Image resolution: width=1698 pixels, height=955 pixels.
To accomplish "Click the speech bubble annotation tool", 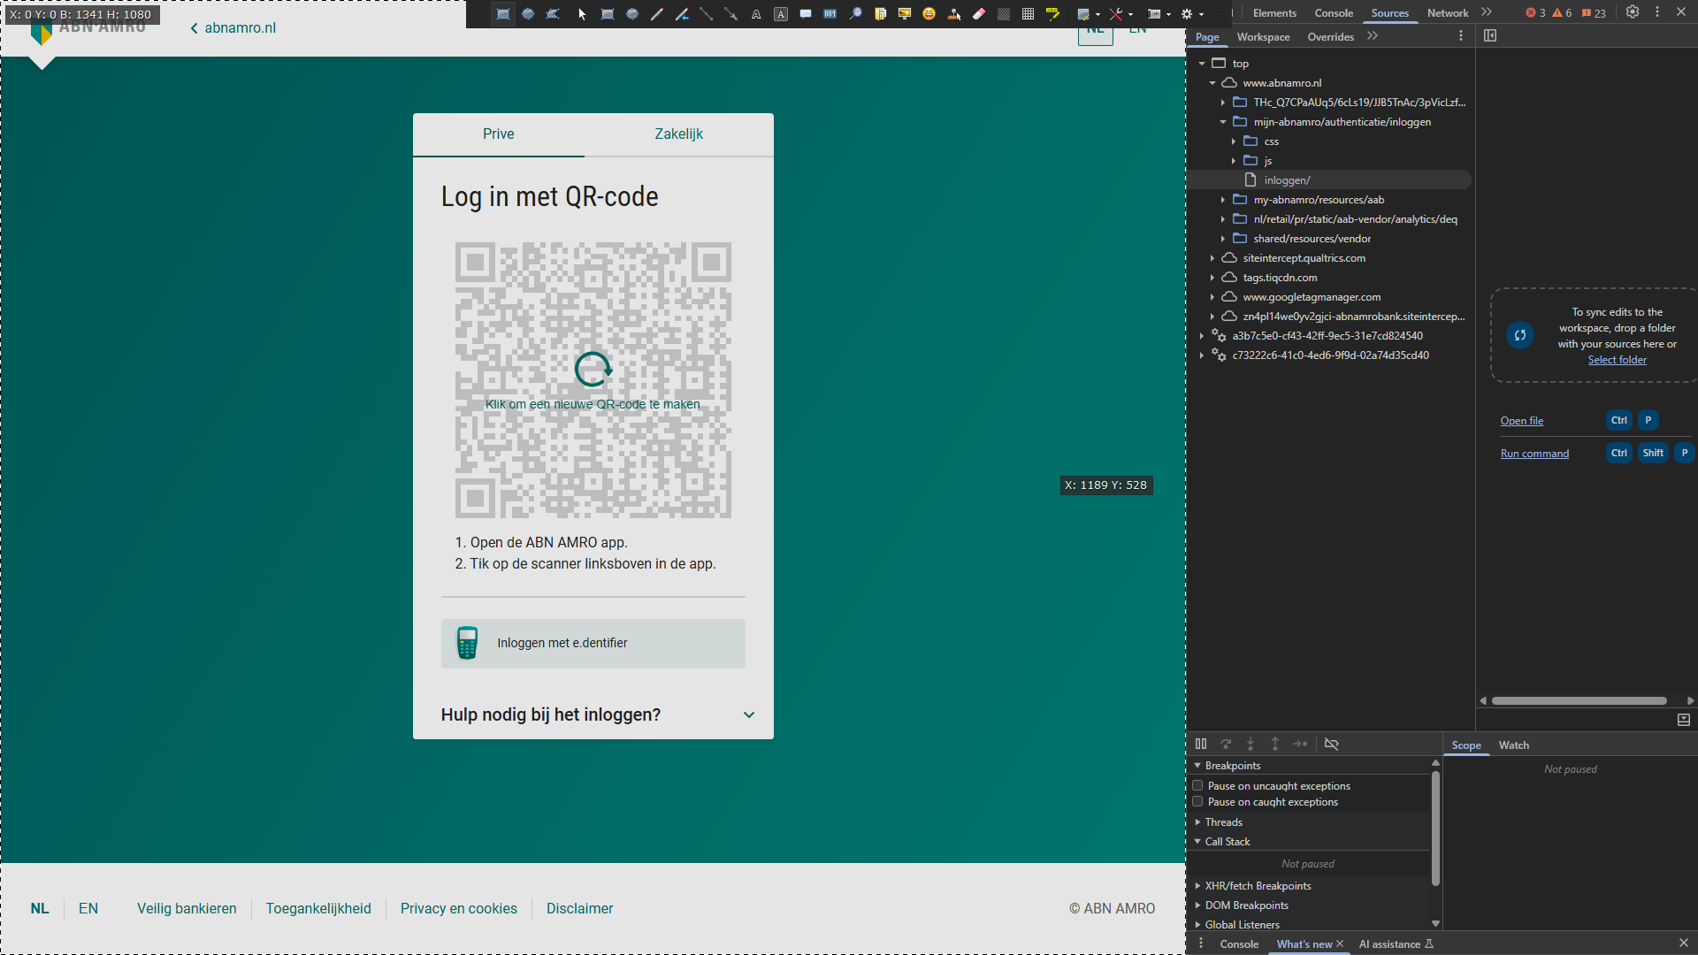I will click(x=806, y=14).
